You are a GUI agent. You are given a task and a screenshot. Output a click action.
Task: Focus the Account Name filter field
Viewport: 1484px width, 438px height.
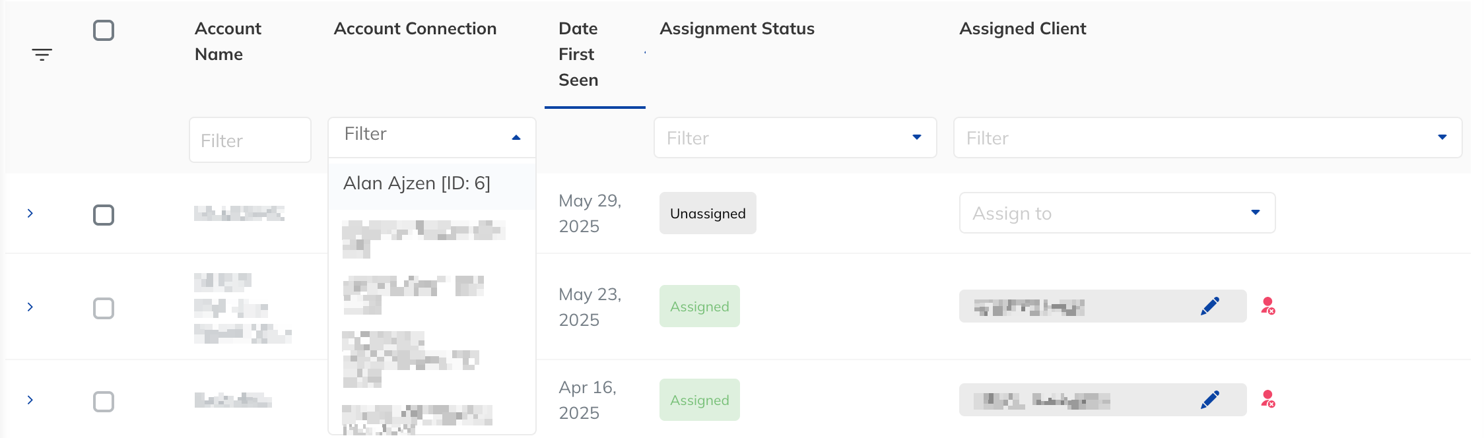(x=250, y=140)
